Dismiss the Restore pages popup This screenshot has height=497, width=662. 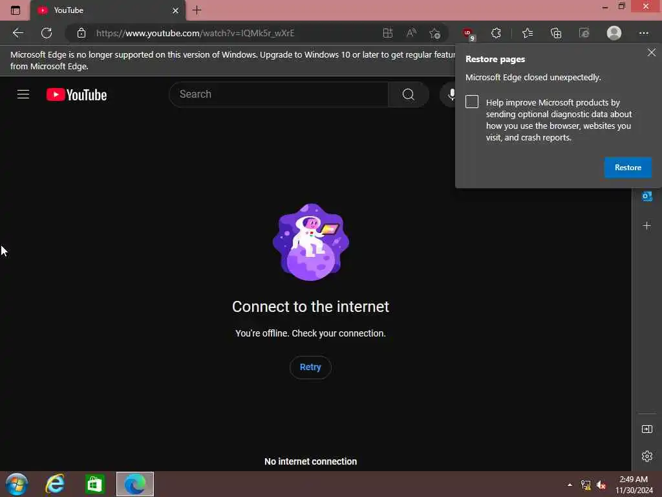[652, 52]
